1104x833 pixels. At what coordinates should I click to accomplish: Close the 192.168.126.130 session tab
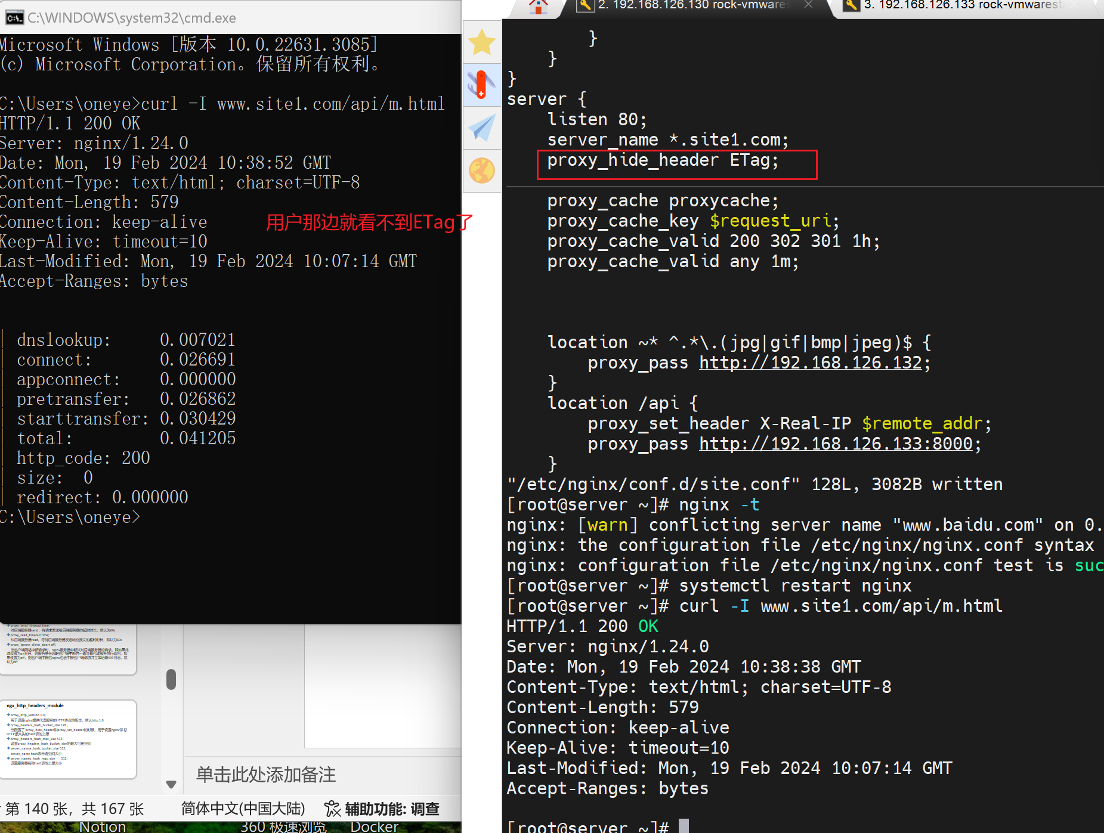pyautogui.click(x=808, y=5)
